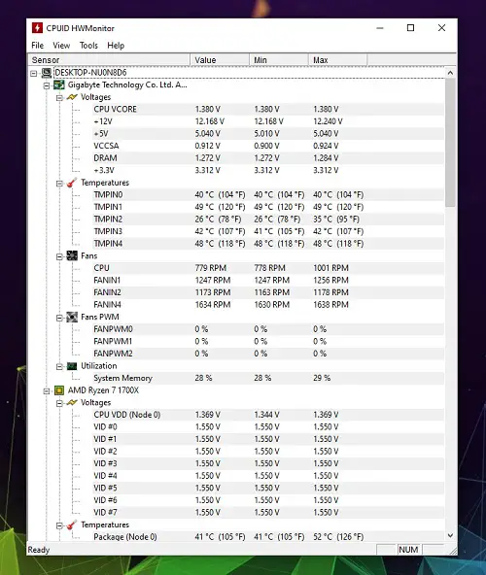Select the +12V voltage row
This screenshot has height=575, width=486.
[x=268, y=121]
